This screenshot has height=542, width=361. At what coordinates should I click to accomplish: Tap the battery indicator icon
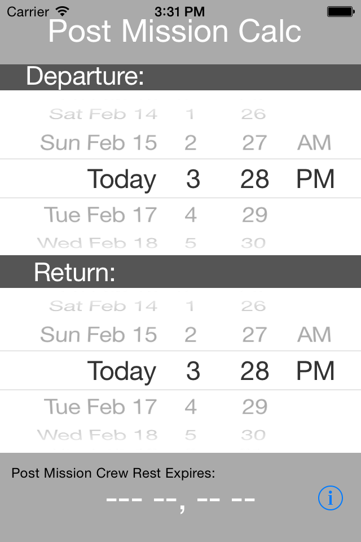pyautogui.click(x=340, y=11)
